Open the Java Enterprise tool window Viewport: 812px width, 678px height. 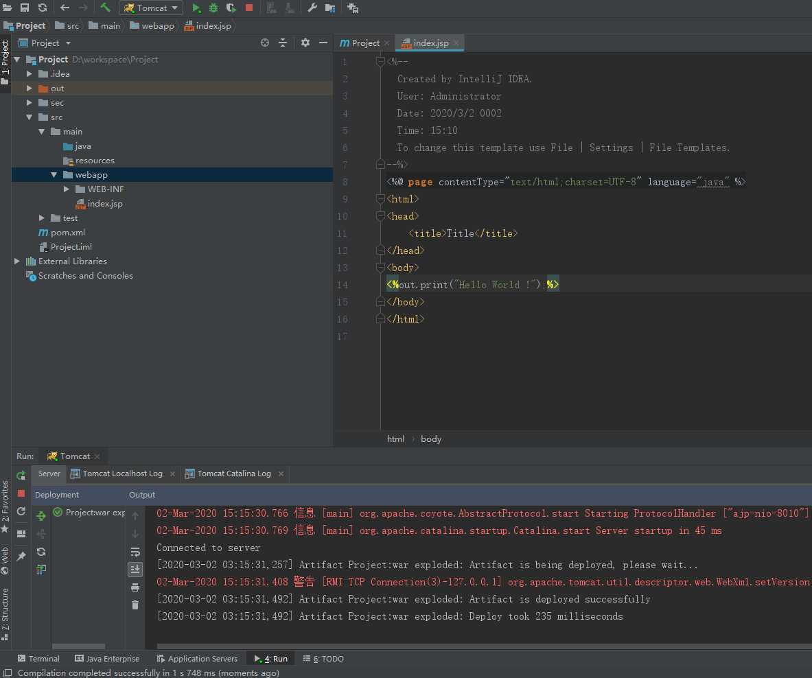click(107, 658)
